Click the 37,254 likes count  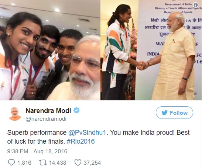pyautogui.click(x=92, y=162)
